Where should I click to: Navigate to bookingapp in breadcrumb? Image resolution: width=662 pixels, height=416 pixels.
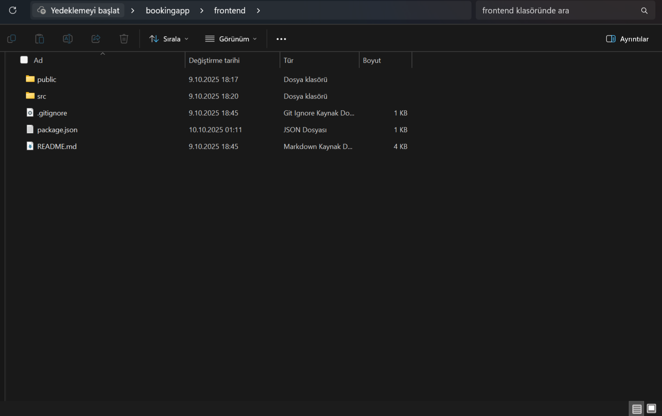(167, 11)
